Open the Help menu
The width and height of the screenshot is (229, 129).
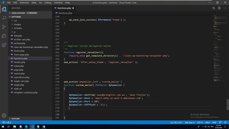tap(68, 3)
